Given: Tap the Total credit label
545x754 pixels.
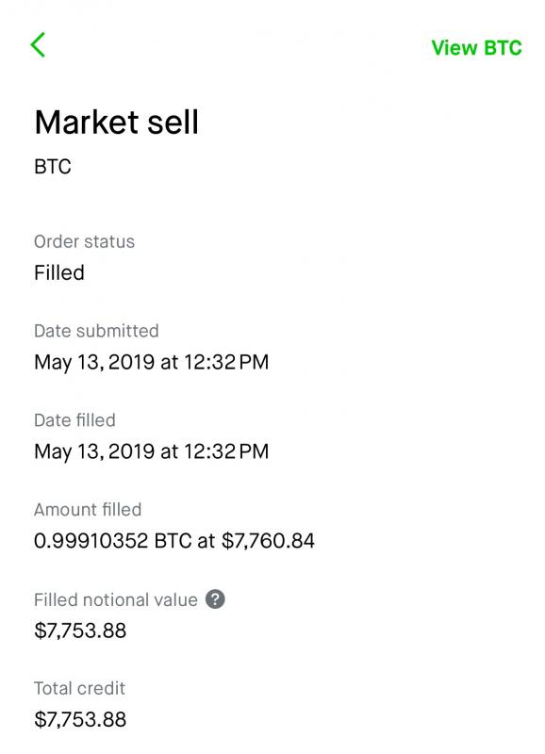Looking at the screenshot, I should click(x=79, y=689).
